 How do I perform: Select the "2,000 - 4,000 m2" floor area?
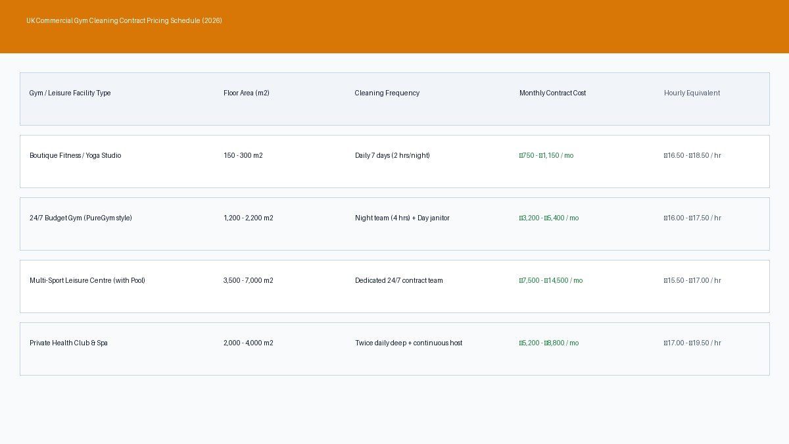(x=249, y=343)
